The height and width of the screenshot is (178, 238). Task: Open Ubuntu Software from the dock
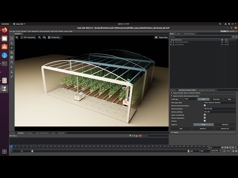(x=4, y=47)
